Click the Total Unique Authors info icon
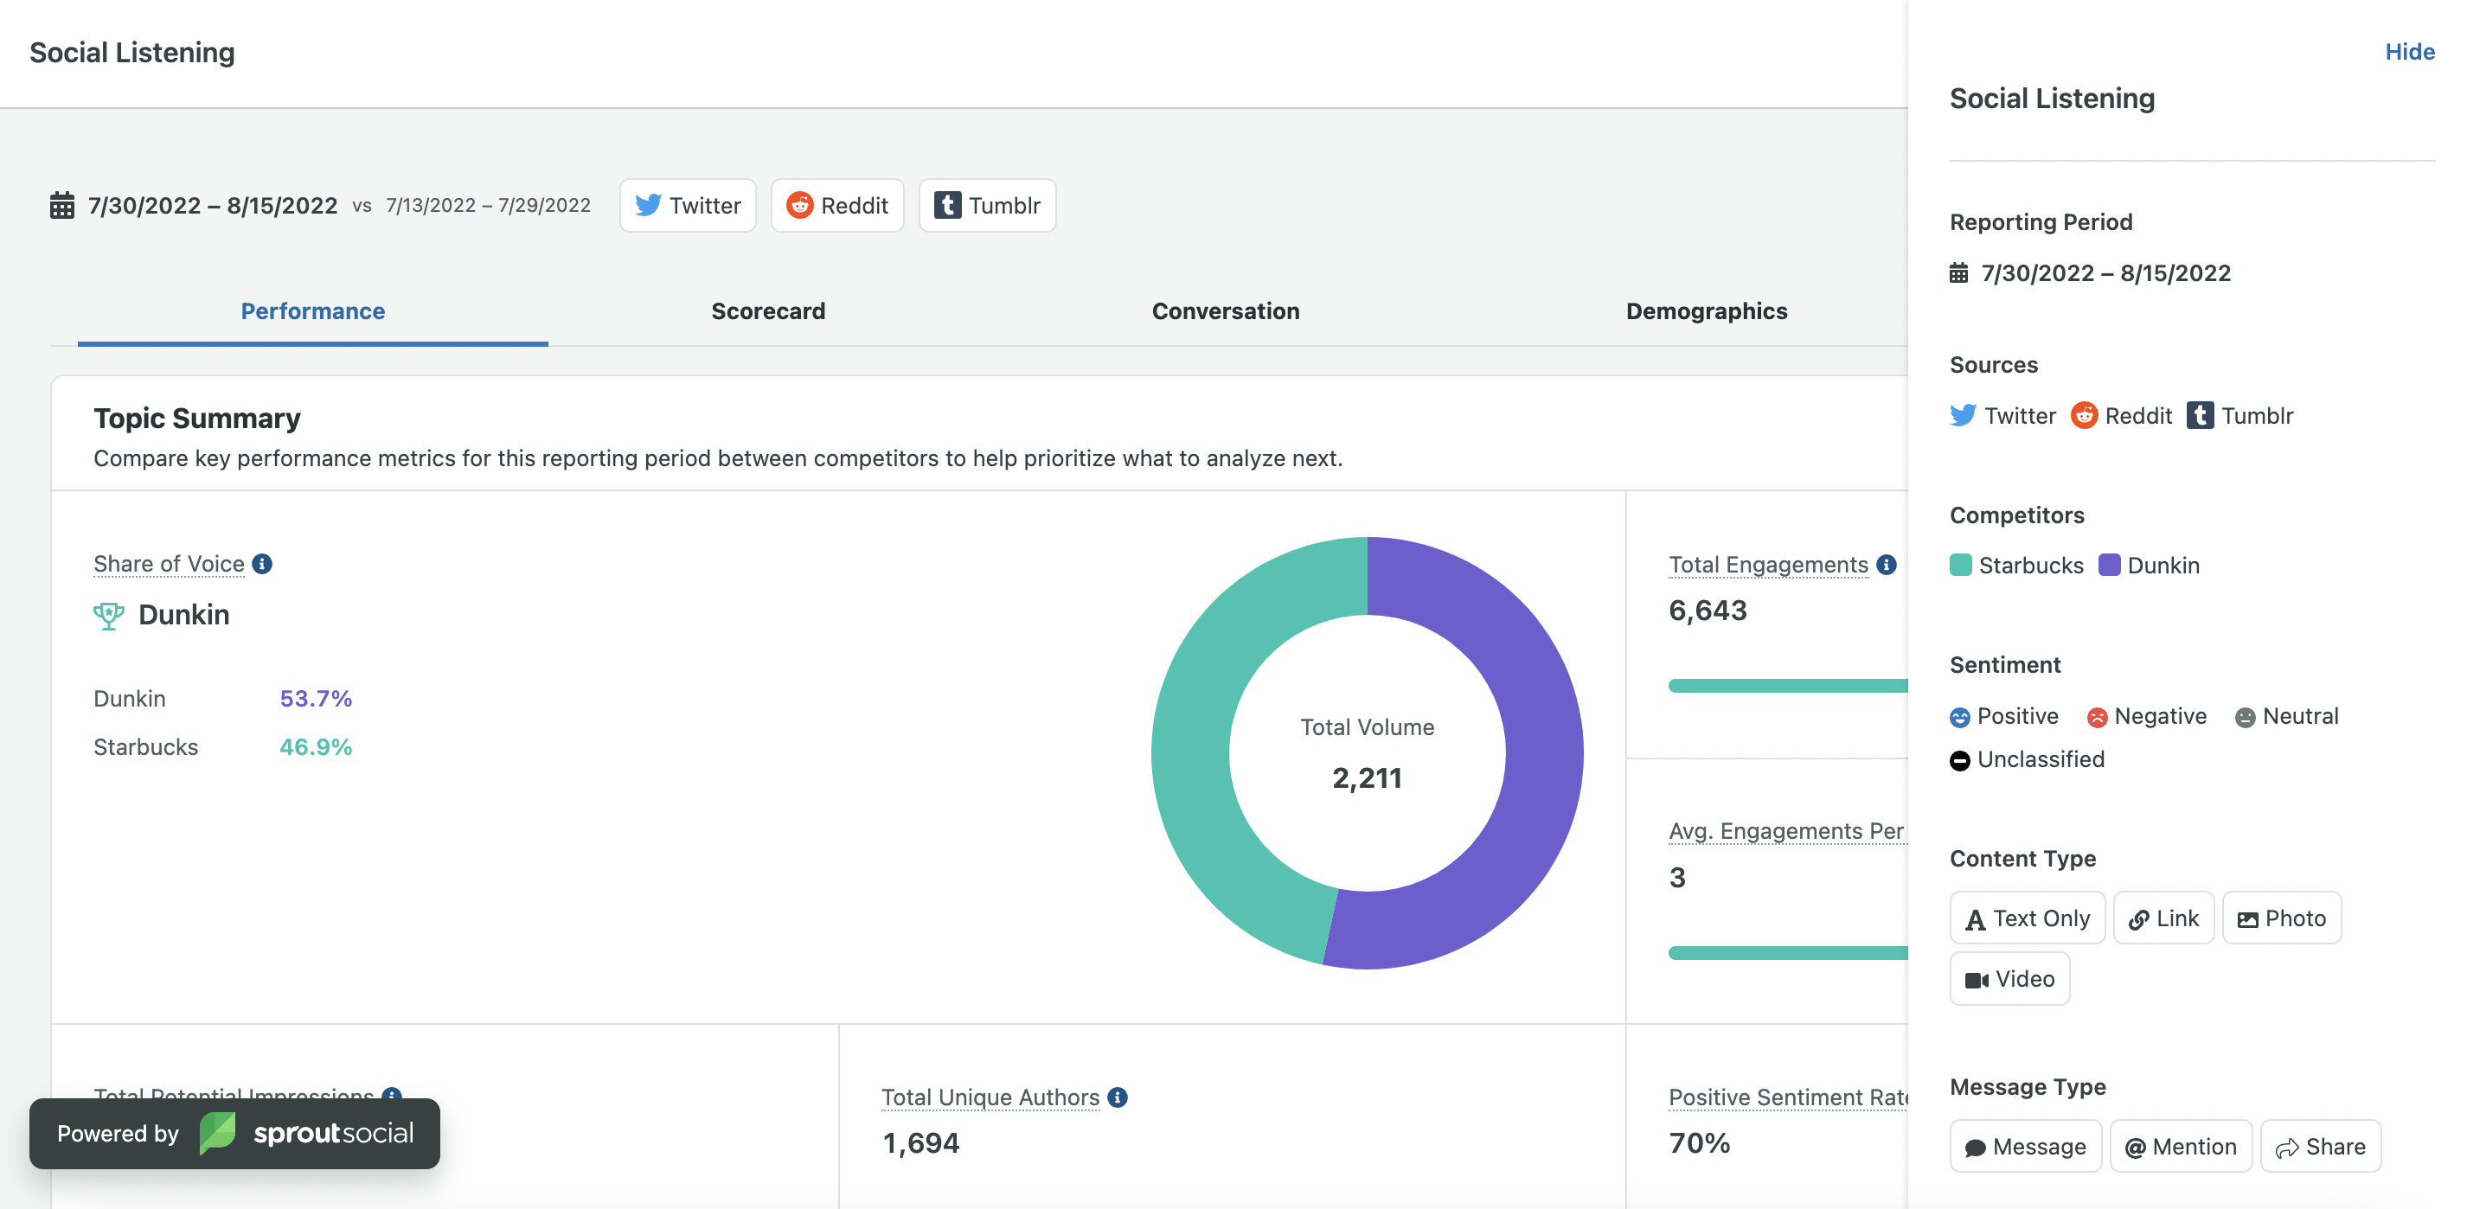 click(1118, 1097)
